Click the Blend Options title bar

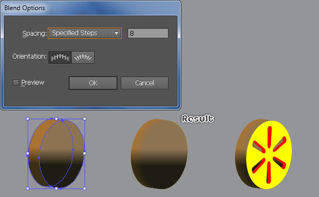click(90, 8)
